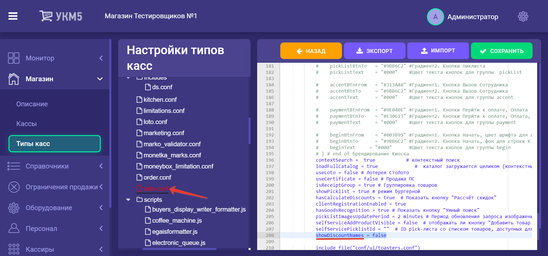Export config with ЭКСПОРТ button

pos(374,51)
